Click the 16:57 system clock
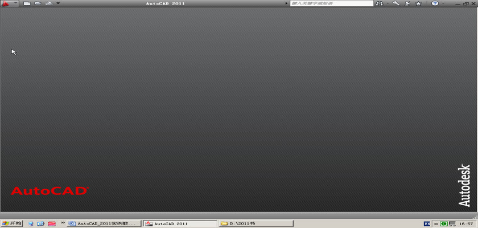 click(x=466, y=224)
